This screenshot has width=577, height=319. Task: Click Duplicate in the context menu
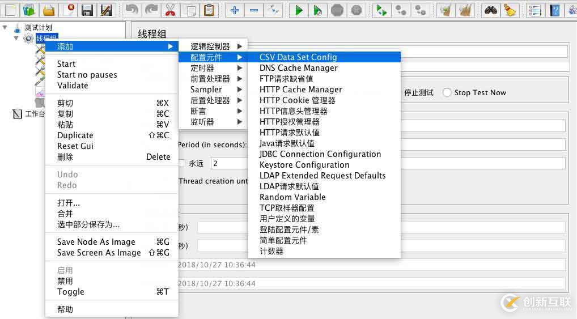(x=112, y=135)
